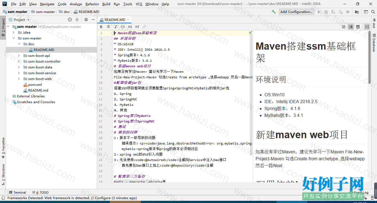Click the Run Anything icon
The width and height of the screenshot is (377, 203).
(366, 12)
